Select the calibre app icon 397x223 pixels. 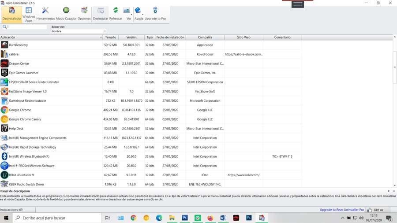[x=4, y=54]
